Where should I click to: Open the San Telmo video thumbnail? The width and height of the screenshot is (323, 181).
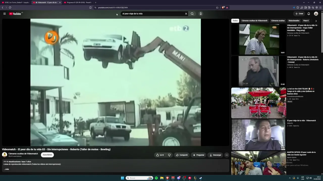259,103
